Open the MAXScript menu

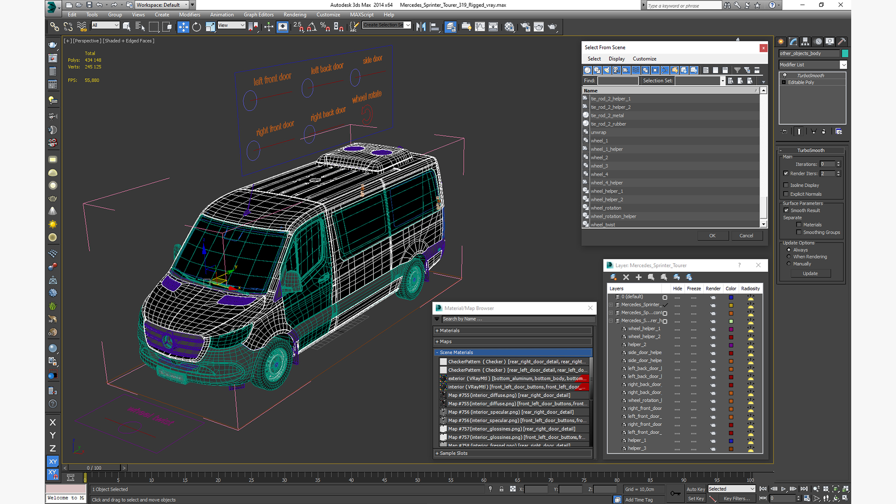(362, 14)
